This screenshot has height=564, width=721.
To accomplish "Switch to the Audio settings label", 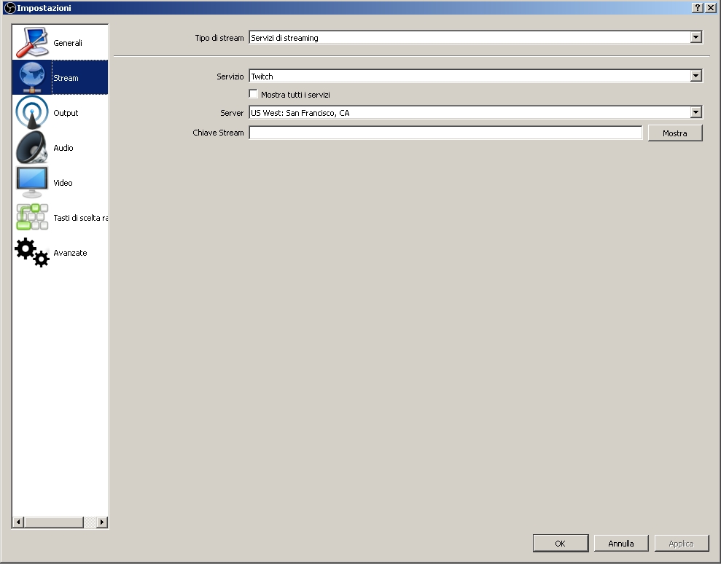I will 63,148.
